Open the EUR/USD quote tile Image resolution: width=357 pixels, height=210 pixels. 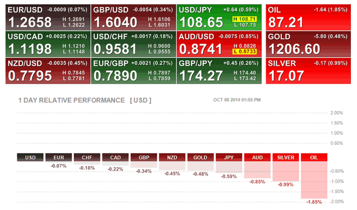click(48, 17)
